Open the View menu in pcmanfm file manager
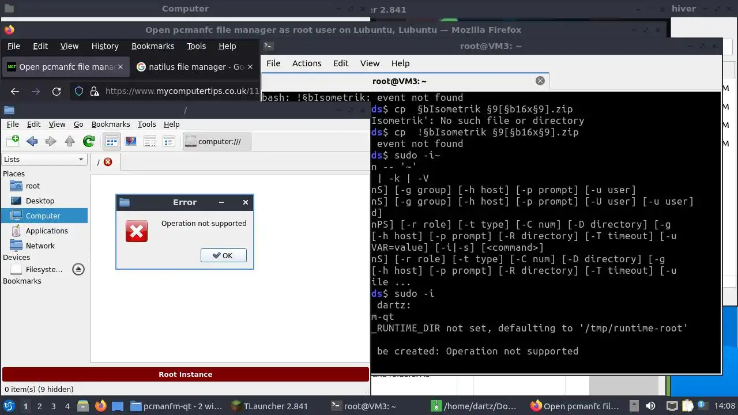The height and width of the screenshot is (415, 738). coord(57,124)
